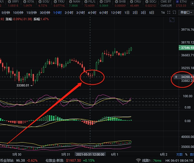Open the ETH ticker at 2723.33
The width and height of the screenshot is (194, 163).
coord(181,4)
